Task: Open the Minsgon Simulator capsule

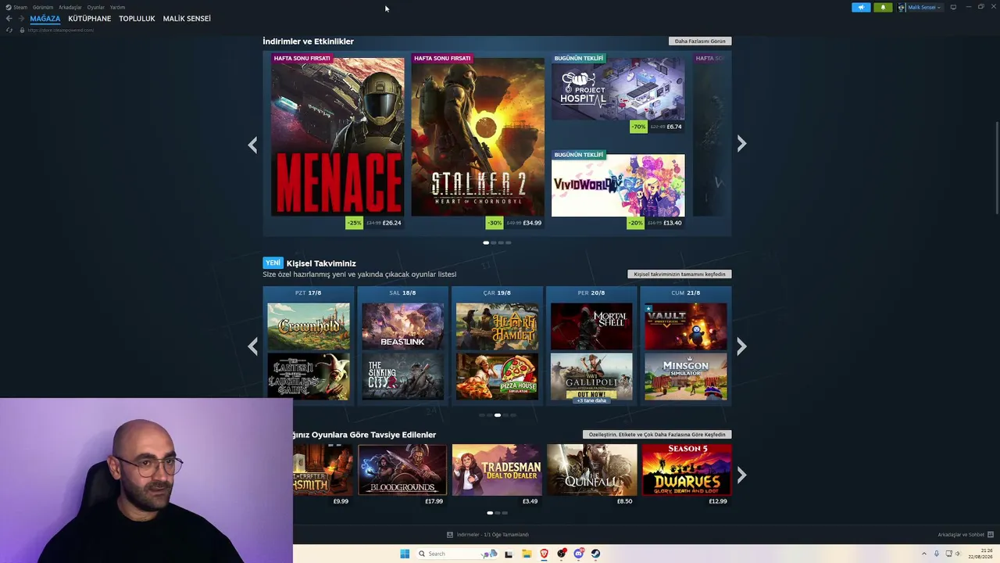Action: (686, 376)
